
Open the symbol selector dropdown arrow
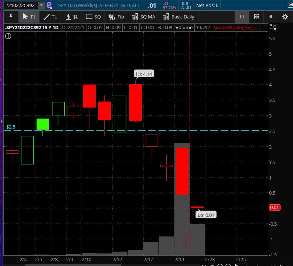coord(41,5)
